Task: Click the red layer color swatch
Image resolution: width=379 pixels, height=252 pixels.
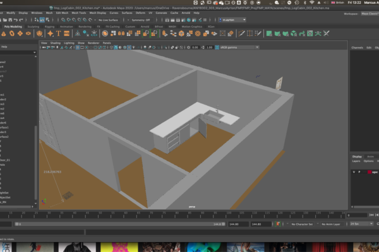Action: coord(370,172)
